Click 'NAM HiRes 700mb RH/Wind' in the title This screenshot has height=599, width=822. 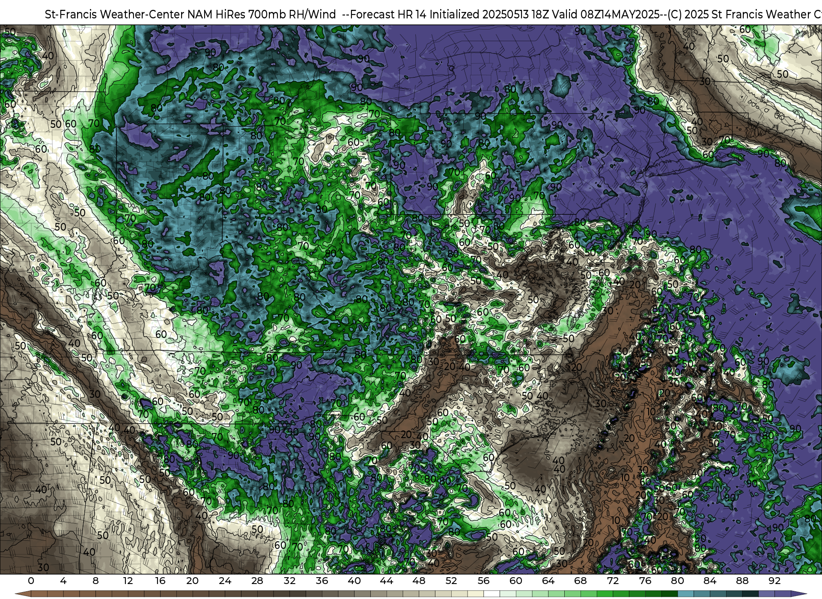pyautogui.click(x=262, y=15)
